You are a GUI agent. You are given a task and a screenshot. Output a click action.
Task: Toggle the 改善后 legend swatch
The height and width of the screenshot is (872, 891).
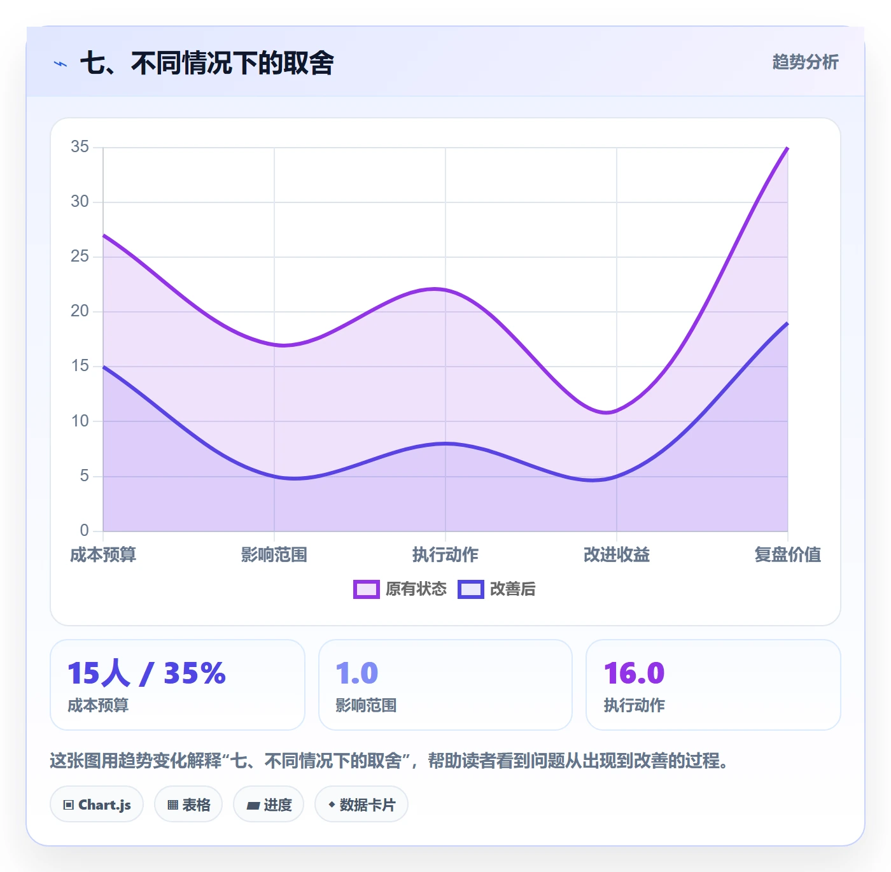click(470, 589)
